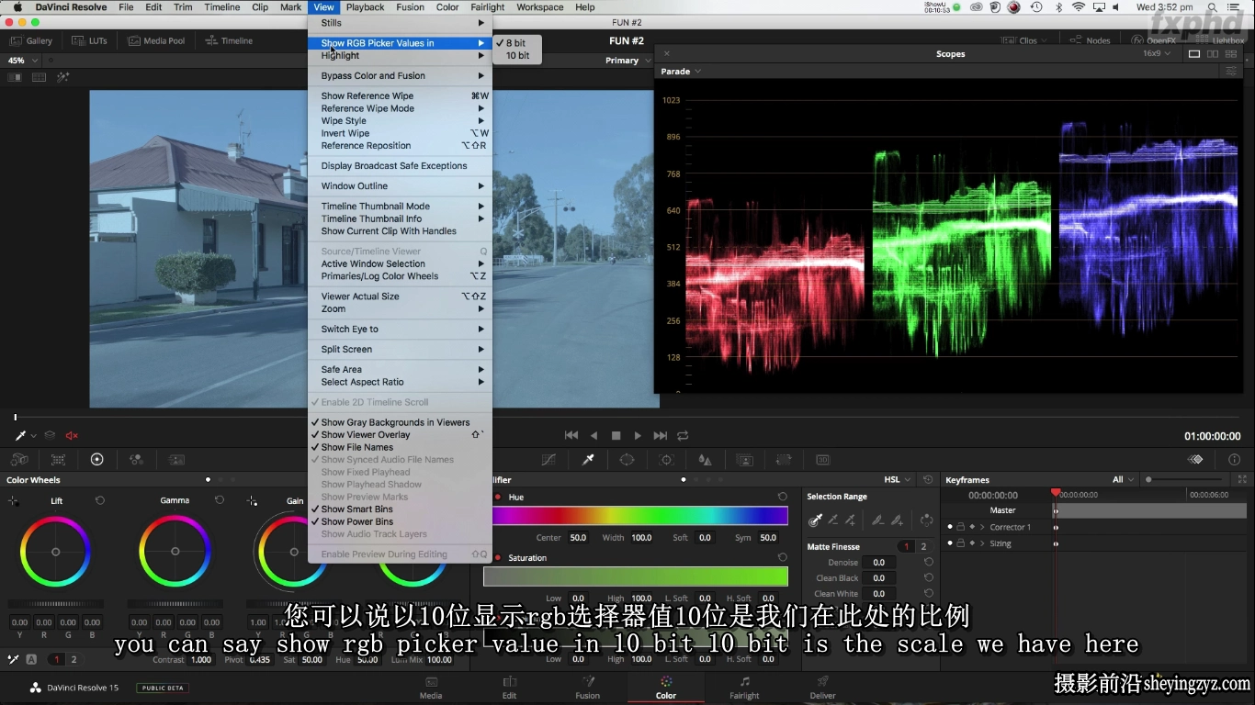This screenshot has height=705, width=1255.
Task: Open the Key palette icon
Action: pos(745,459)
